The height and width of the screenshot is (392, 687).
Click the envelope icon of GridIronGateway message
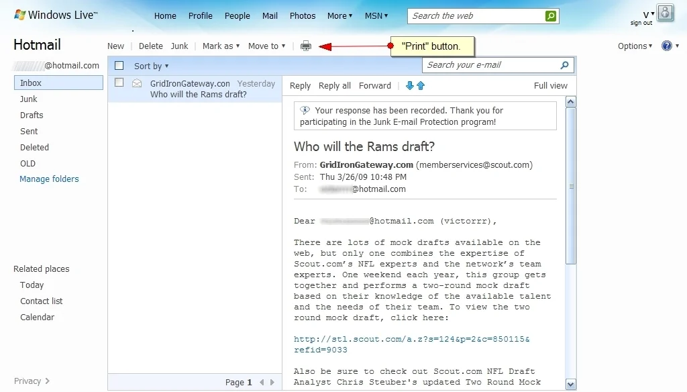pos(137,83)
